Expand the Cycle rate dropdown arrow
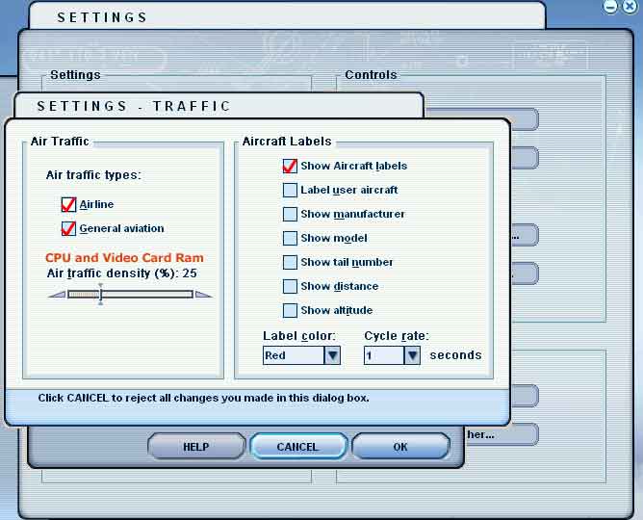Image resolution: width=643 pixels, height=520 pixels. [x=412, y=355]
